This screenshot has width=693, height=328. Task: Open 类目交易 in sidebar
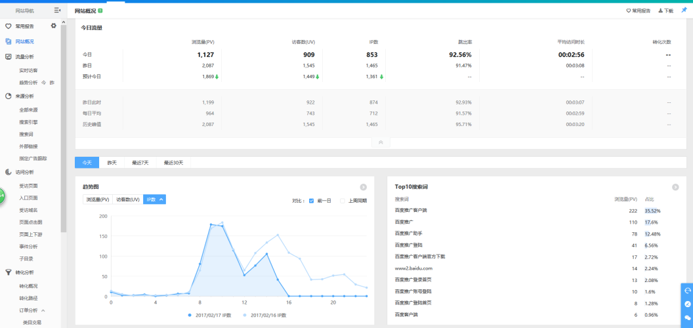(32, 323)
